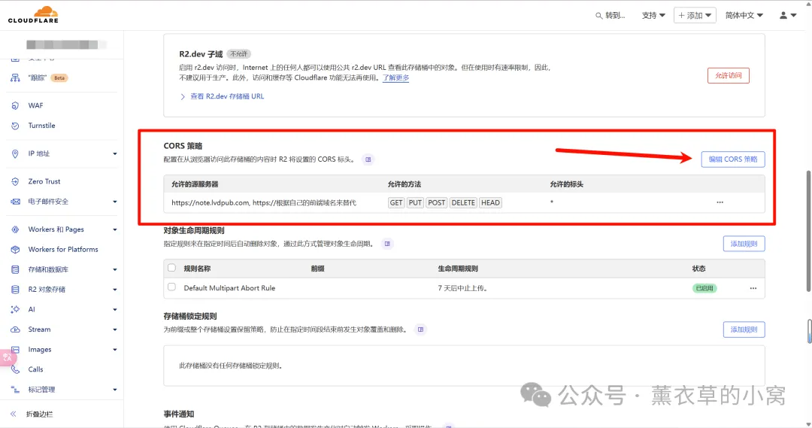Image resolution: width=812 pixels, height=428 pixels.
Task: Open Calls in the sidebar
Action: [x=36, y=369]
